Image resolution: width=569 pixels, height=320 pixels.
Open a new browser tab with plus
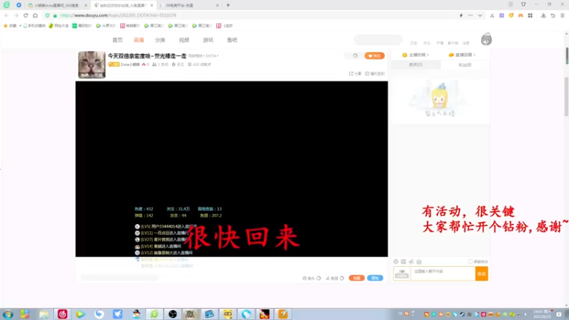point(228,5)
